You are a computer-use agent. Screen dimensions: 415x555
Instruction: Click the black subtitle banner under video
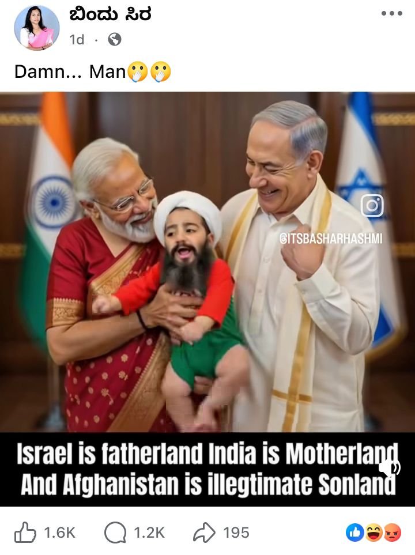[x=207, y=469]
